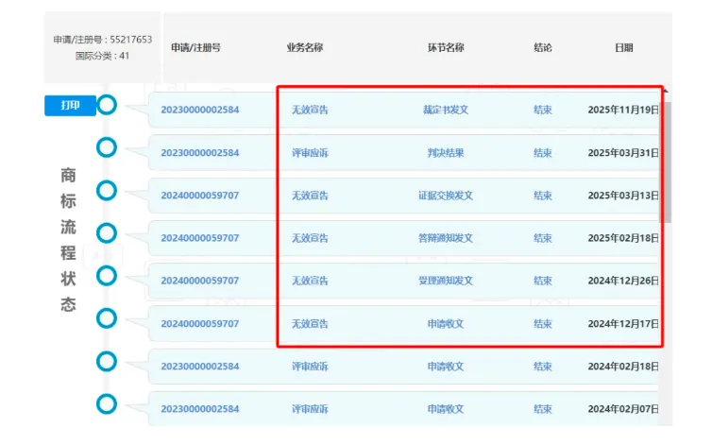This screenshot has height=445, width=712.
Task: Select the date 2025年03月31日
Action: pyautogui.click(x=623, y=153)
